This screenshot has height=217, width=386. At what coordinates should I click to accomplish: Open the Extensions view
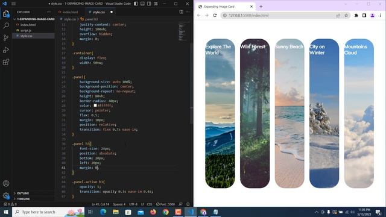click(x=6, y=61)
